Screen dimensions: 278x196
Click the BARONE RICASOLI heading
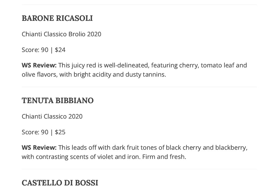57,18
